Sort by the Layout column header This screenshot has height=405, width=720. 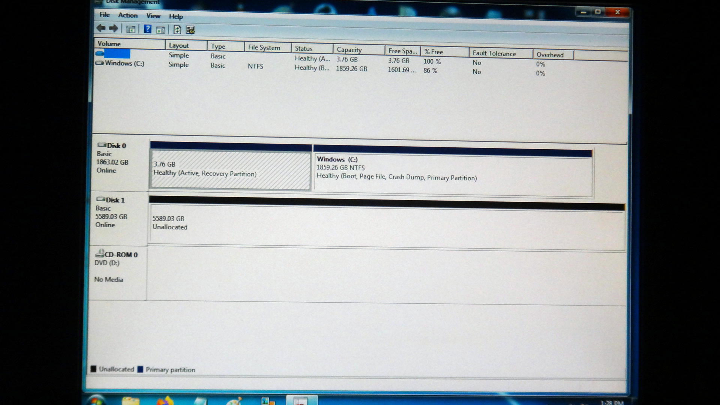point(186,45)
